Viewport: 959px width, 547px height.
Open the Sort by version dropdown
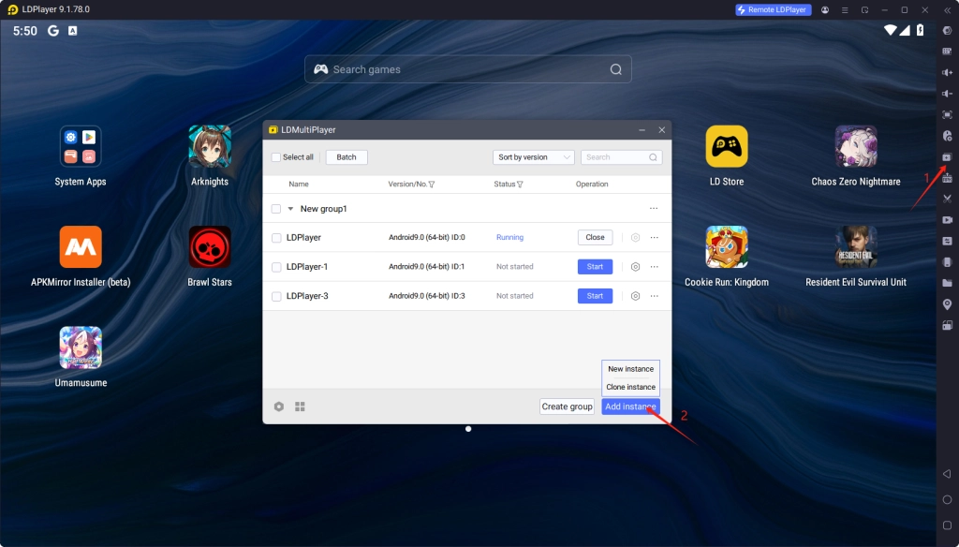point(533,157)
